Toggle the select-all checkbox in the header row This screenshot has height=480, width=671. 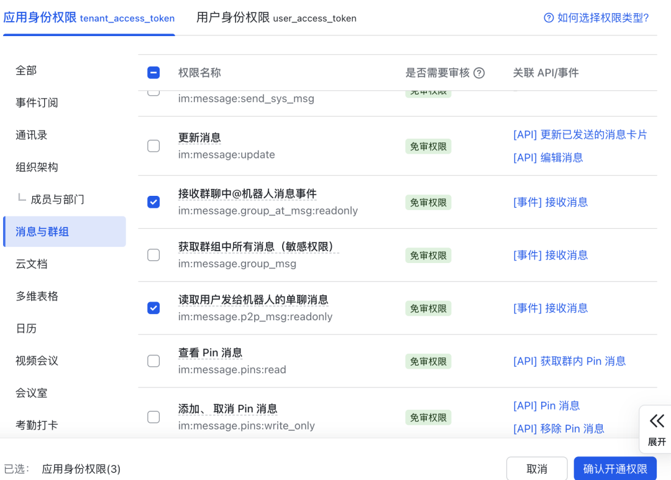tap(153, 72)
